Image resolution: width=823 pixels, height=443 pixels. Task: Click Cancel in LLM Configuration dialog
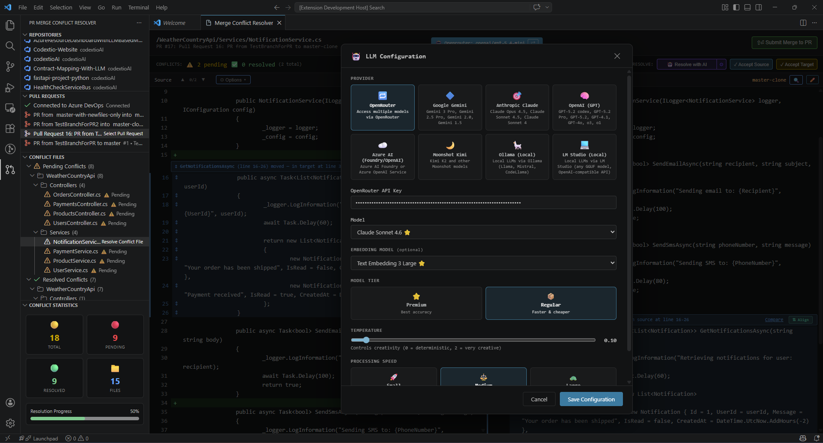click(x=539, y=399)
